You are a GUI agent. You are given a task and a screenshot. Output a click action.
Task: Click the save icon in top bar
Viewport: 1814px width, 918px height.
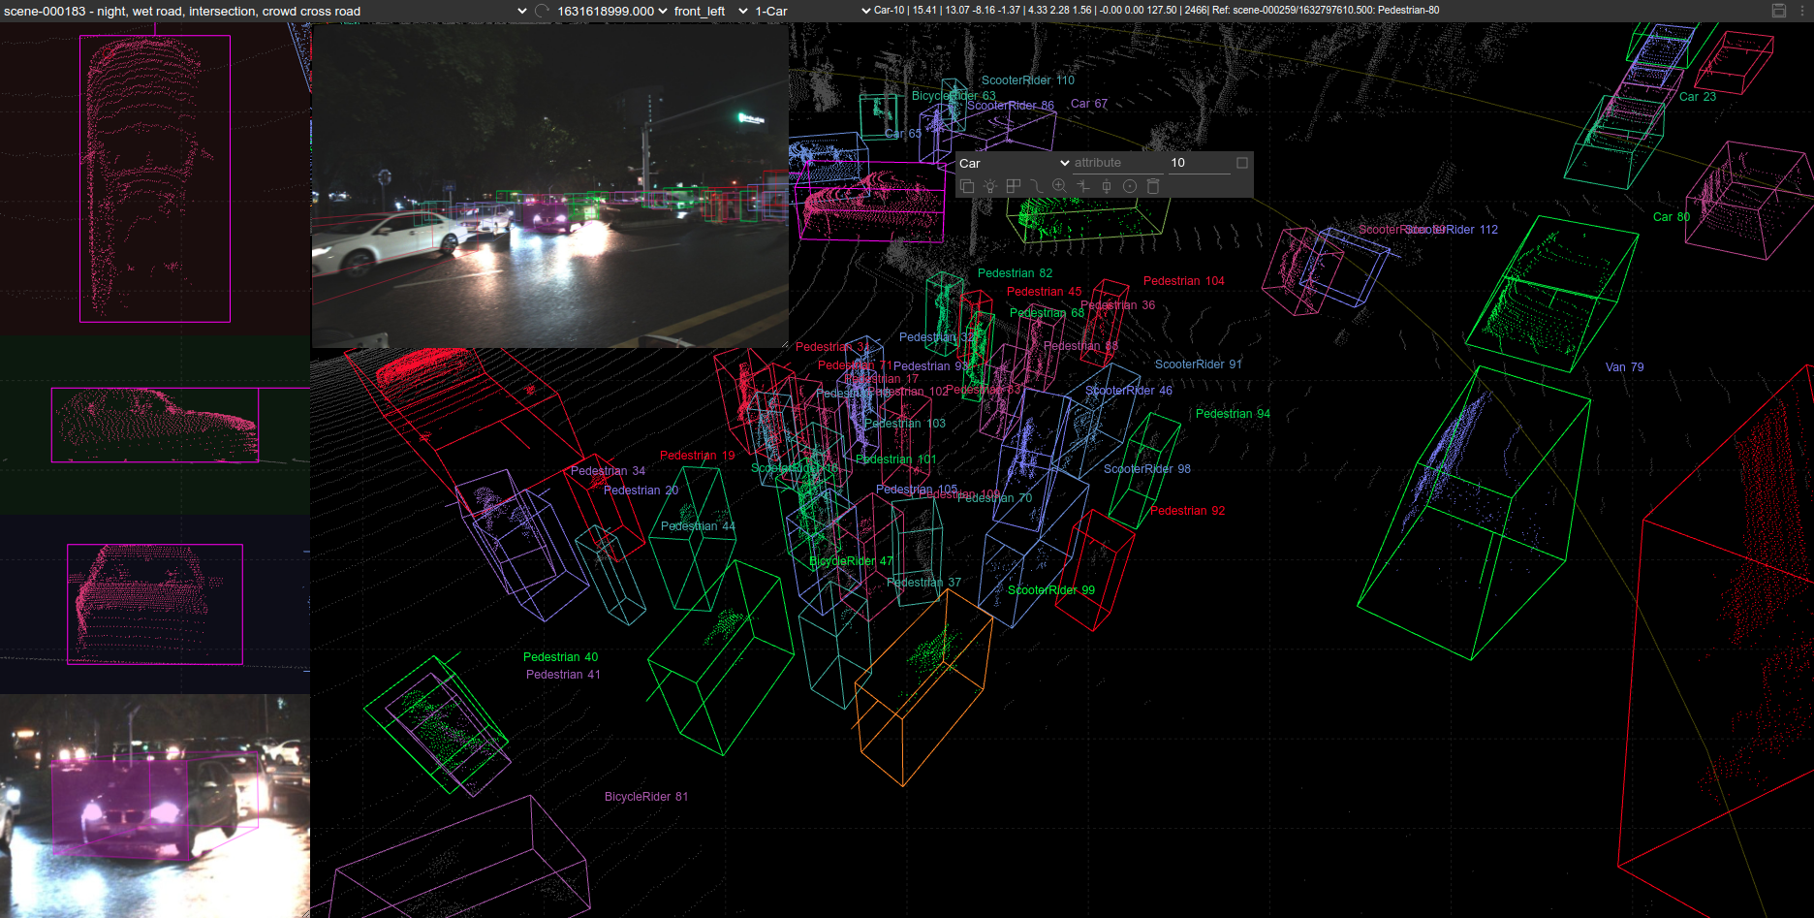point(1779,11)
